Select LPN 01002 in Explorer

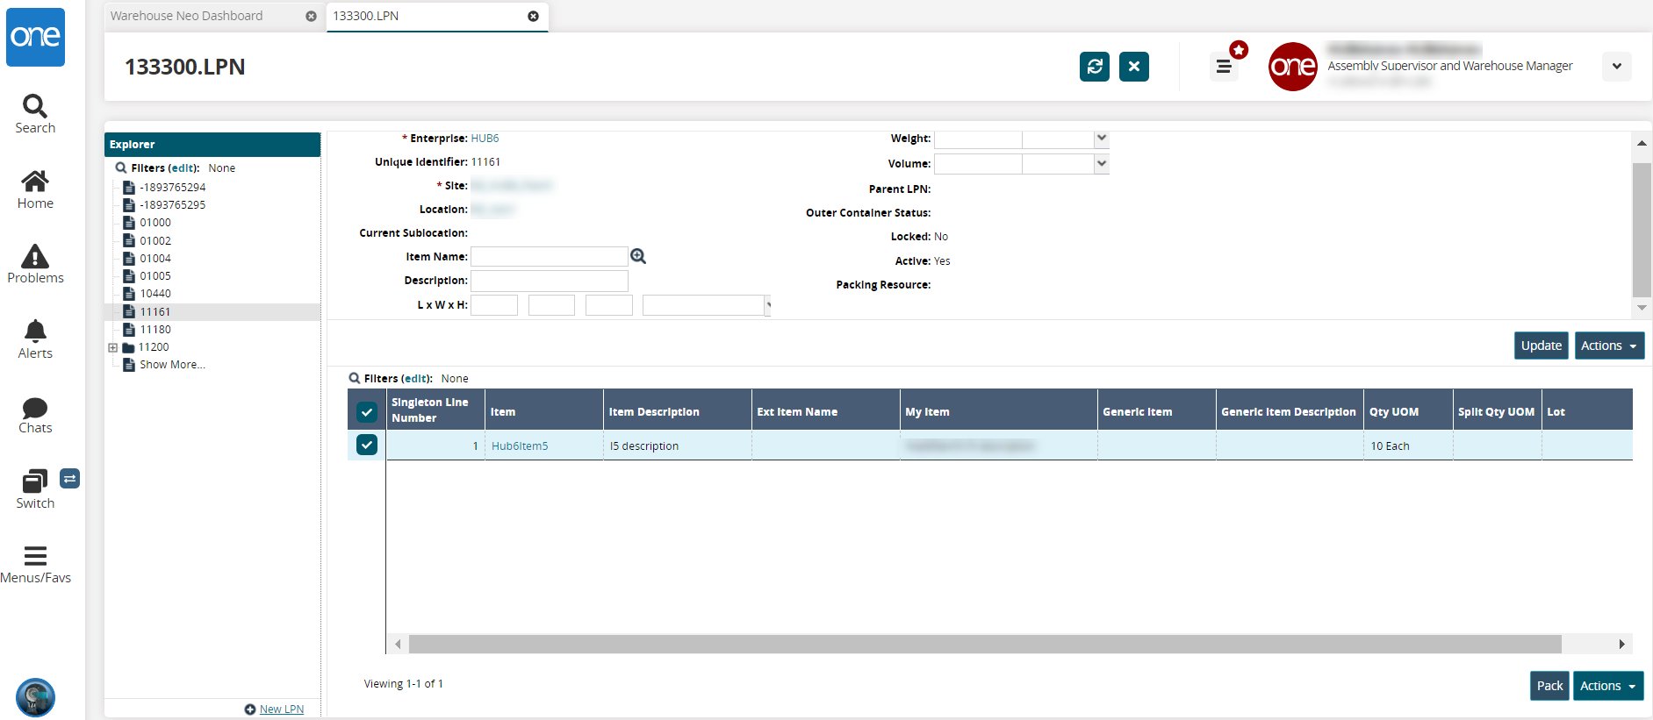point(155,240)
